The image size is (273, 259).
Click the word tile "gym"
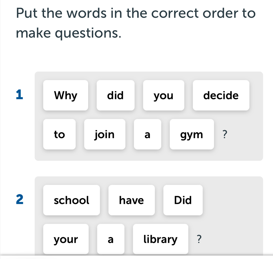(x=192, y=134)
